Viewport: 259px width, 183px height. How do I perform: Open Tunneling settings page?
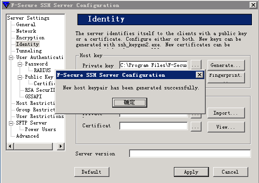29,51
